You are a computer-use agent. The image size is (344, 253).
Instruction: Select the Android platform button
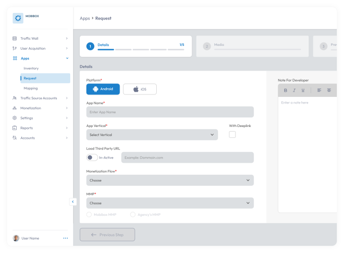click(103, 89)
